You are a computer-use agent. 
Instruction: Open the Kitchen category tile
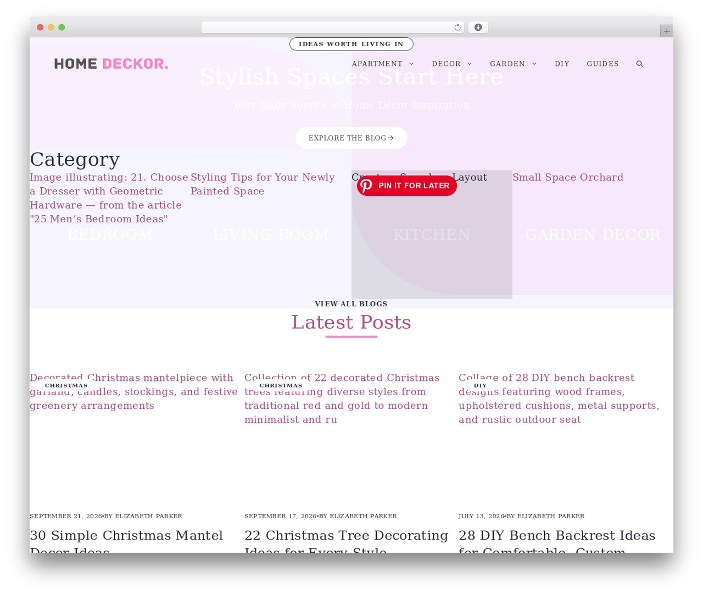coord(432,235)
